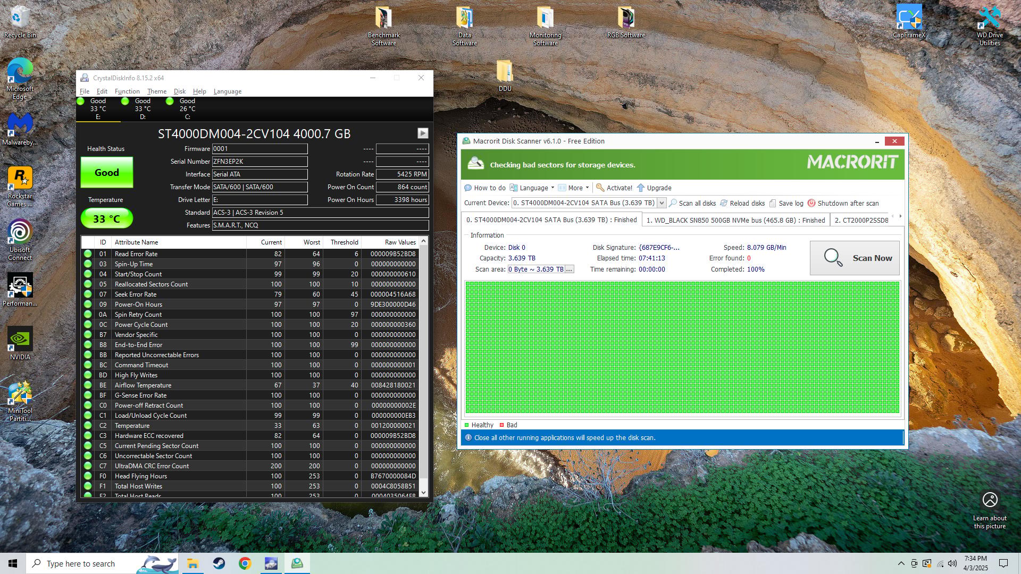Select the C: drive Good 26 °C tab
This screenshot has height=574, width=1021.
click(187, 109)
